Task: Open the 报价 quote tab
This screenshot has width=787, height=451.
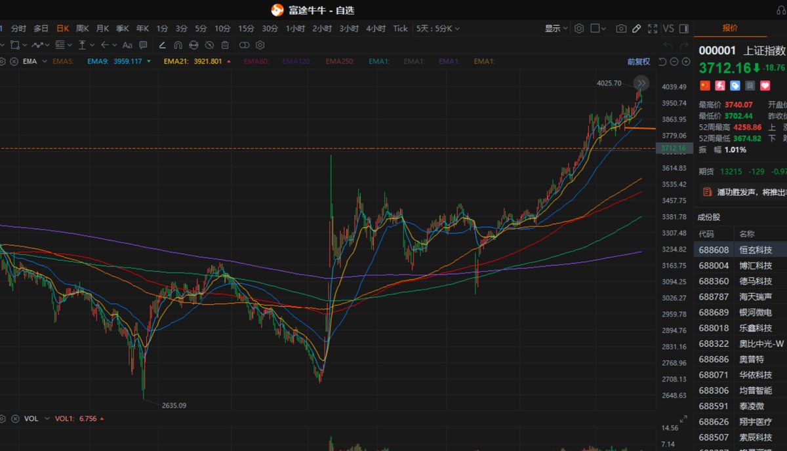Action: pos(730,28)
